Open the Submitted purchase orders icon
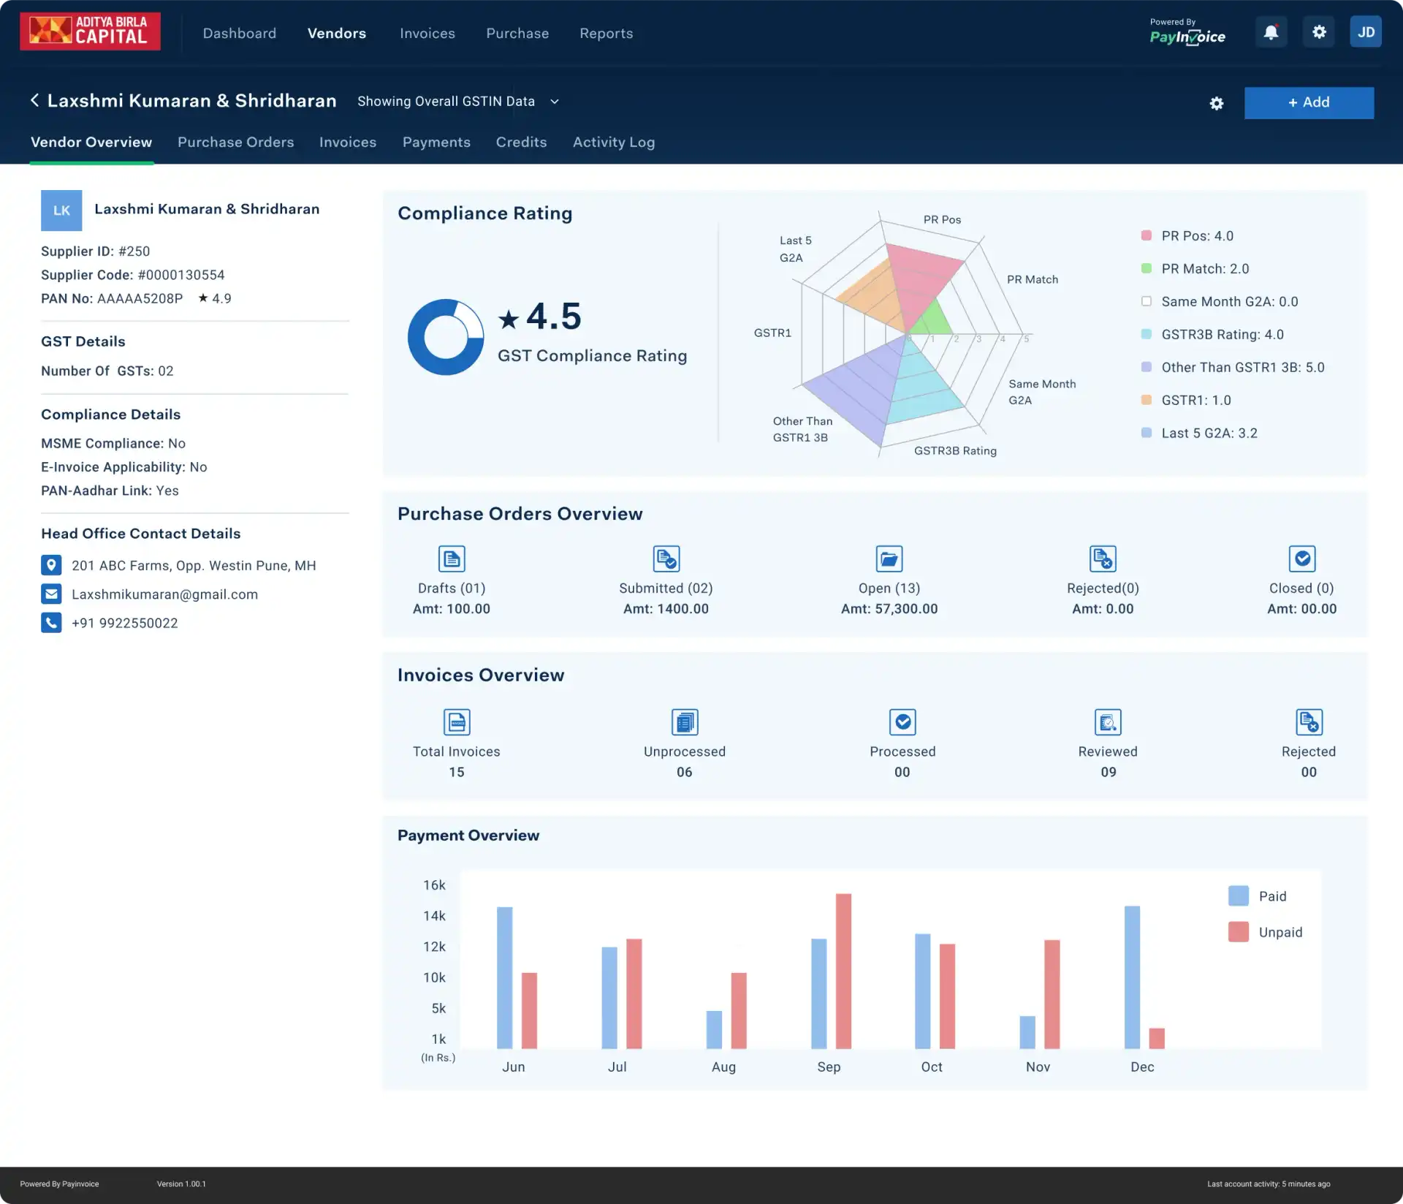 coord(666,559)
